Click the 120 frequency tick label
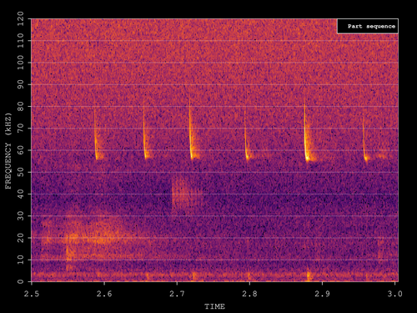 (x=21, y=19)
